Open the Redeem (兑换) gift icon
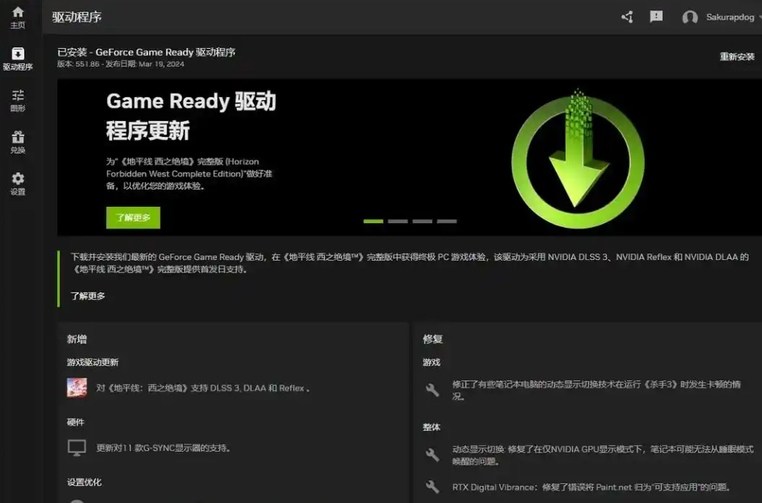This screenshot has width=762, height=503. (x=18, y=142)
